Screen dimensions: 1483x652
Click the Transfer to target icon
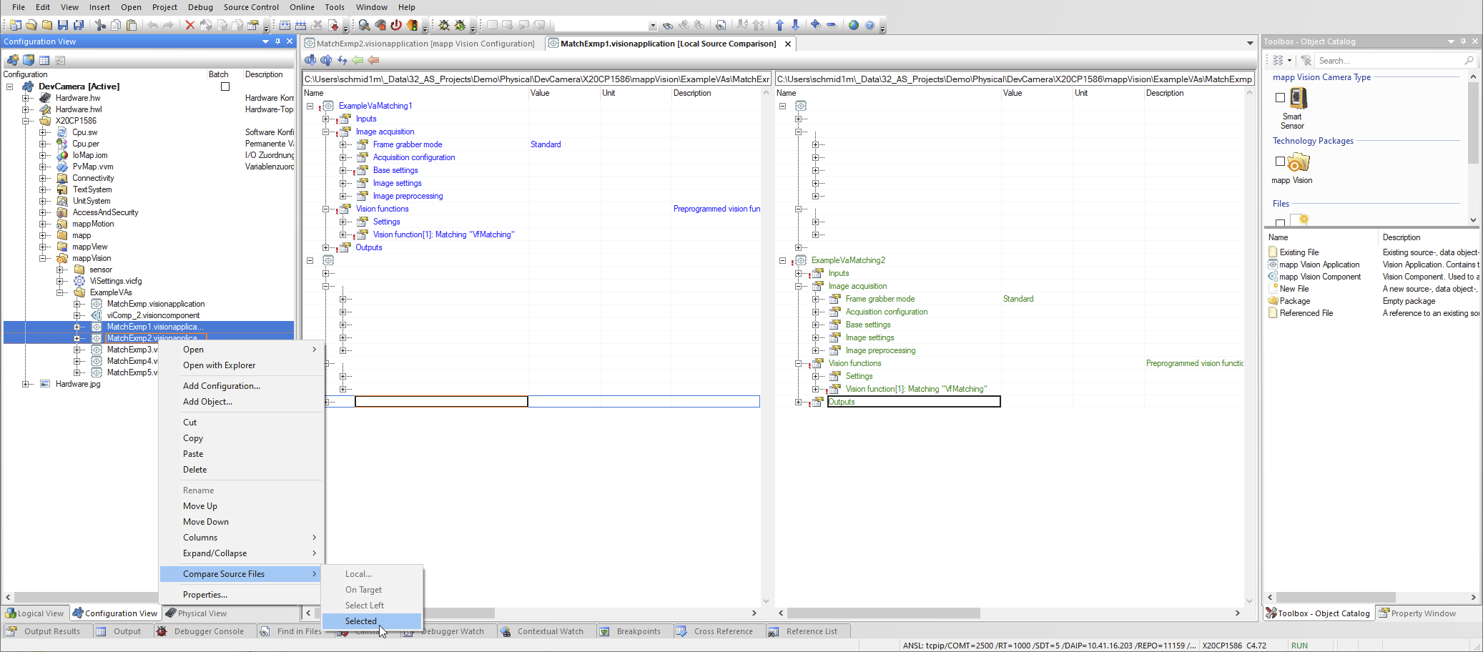click(x=333, y=25)
